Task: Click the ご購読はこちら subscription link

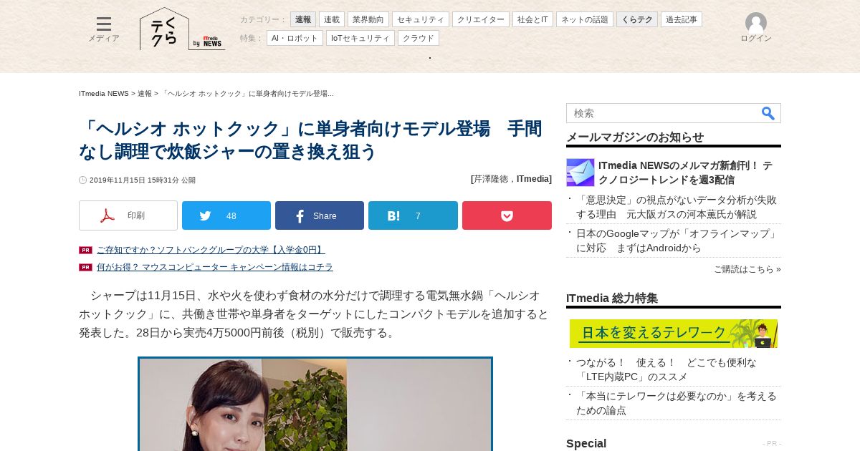Action: [747, 269]
